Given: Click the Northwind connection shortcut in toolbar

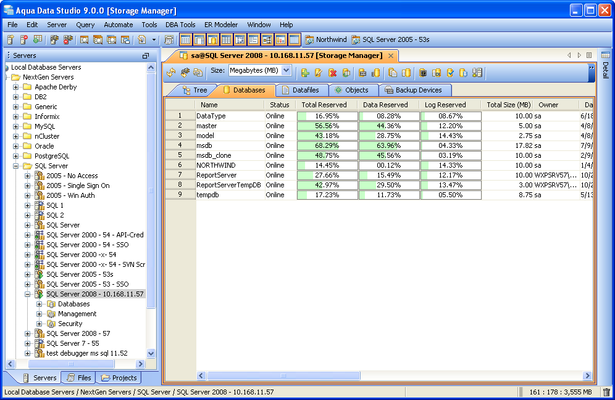Looking at the screenshot, I should (326, 39).
